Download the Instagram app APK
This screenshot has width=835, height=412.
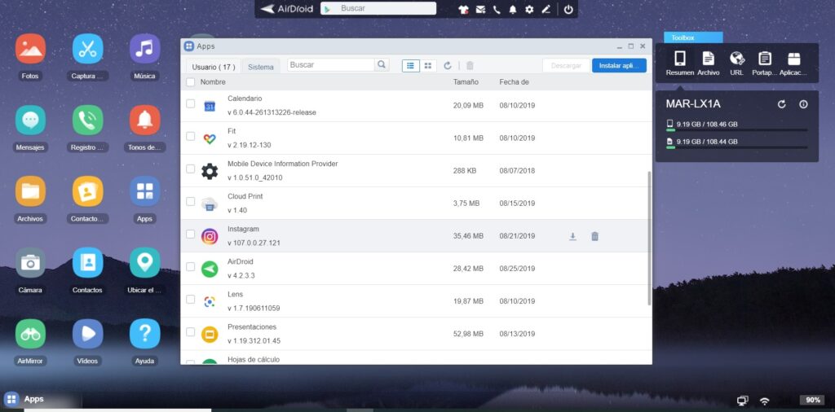click(x=572, y=237)
